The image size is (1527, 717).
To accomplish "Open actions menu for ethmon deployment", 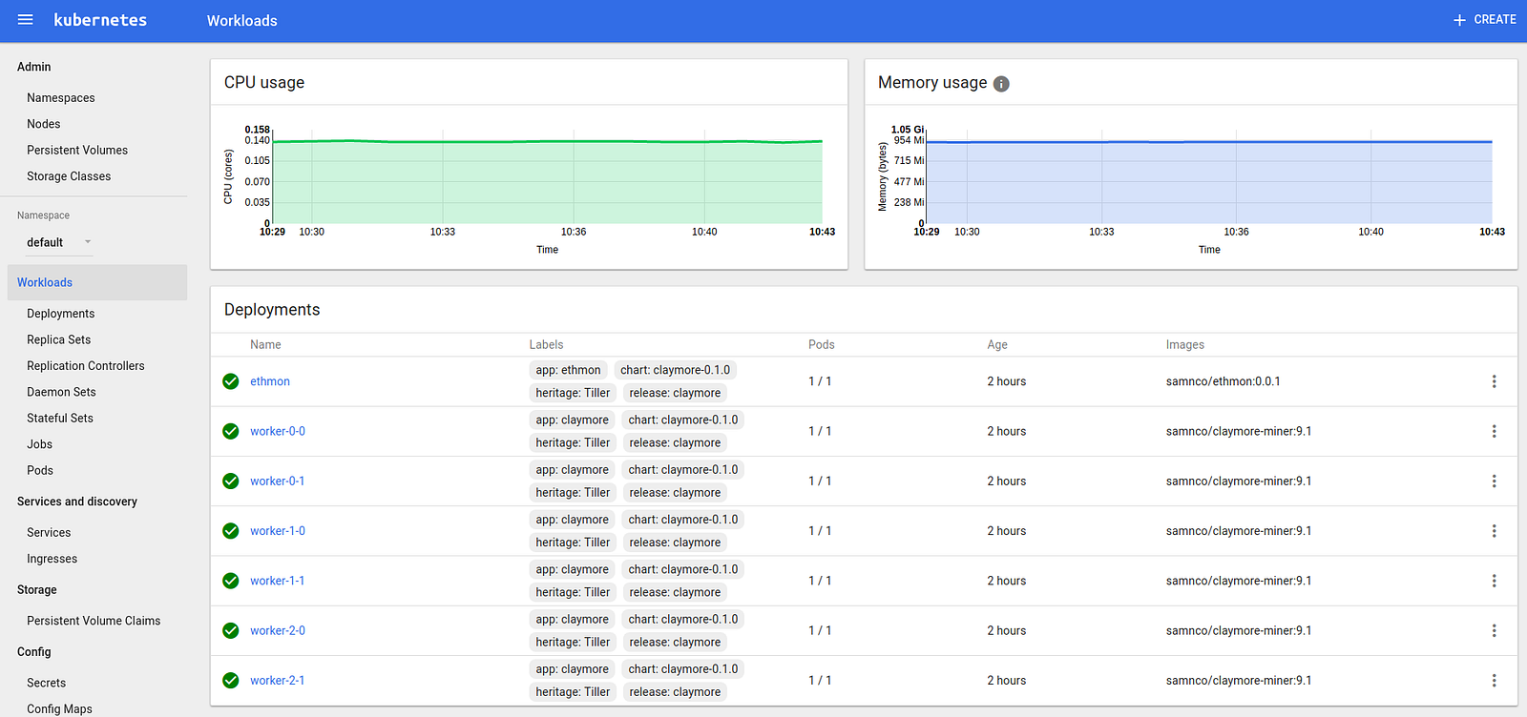I will (1494, 381).
